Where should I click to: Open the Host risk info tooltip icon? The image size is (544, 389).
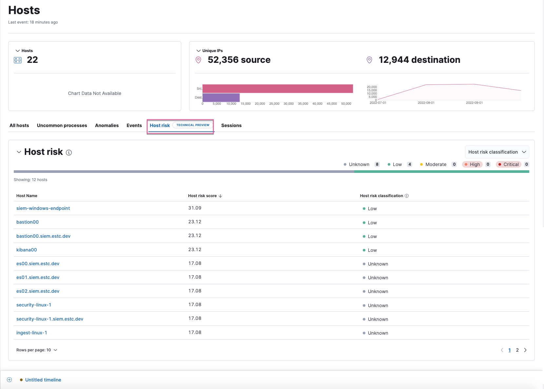coord(69,152)
